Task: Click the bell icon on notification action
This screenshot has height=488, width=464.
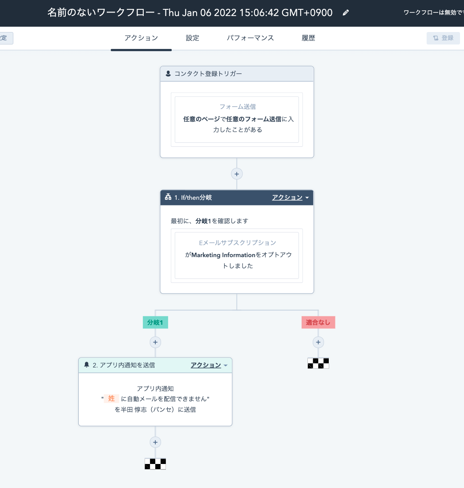Action: [x=87, y=365]
